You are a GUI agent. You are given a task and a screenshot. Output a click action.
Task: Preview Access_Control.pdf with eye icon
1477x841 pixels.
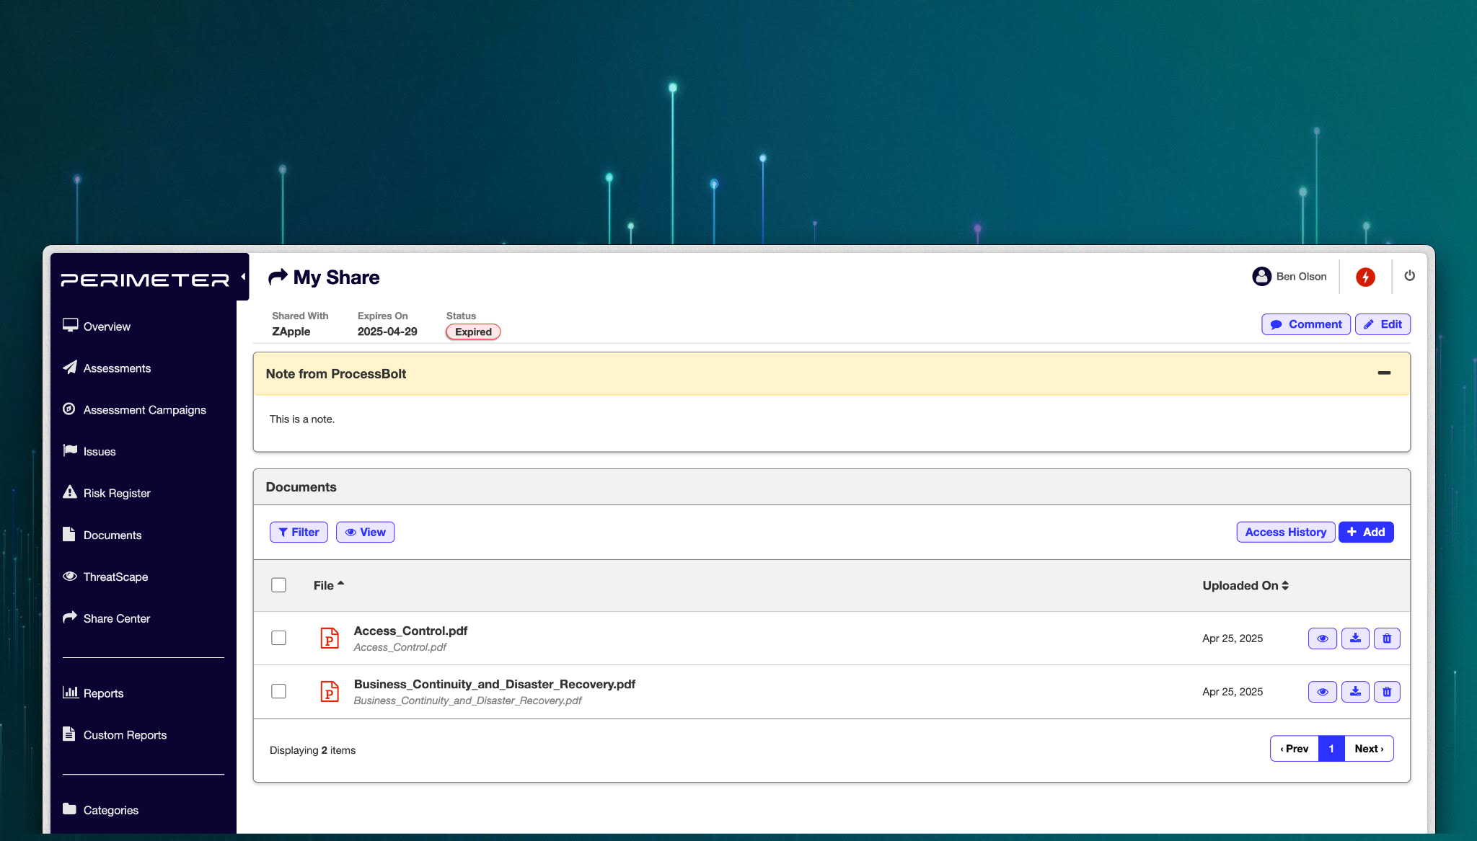point(1322,638)
